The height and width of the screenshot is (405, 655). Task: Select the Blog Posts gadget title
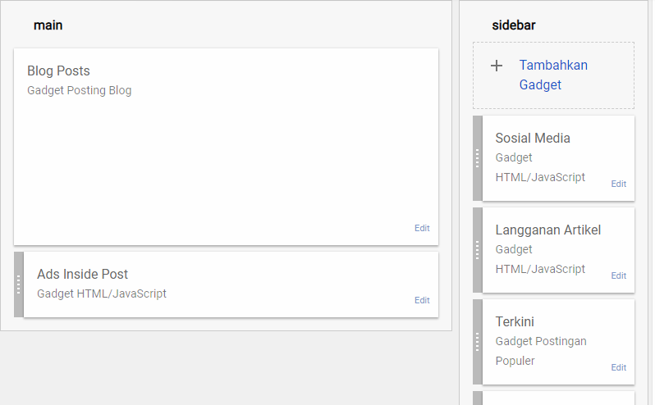click(x=58, y=71)
